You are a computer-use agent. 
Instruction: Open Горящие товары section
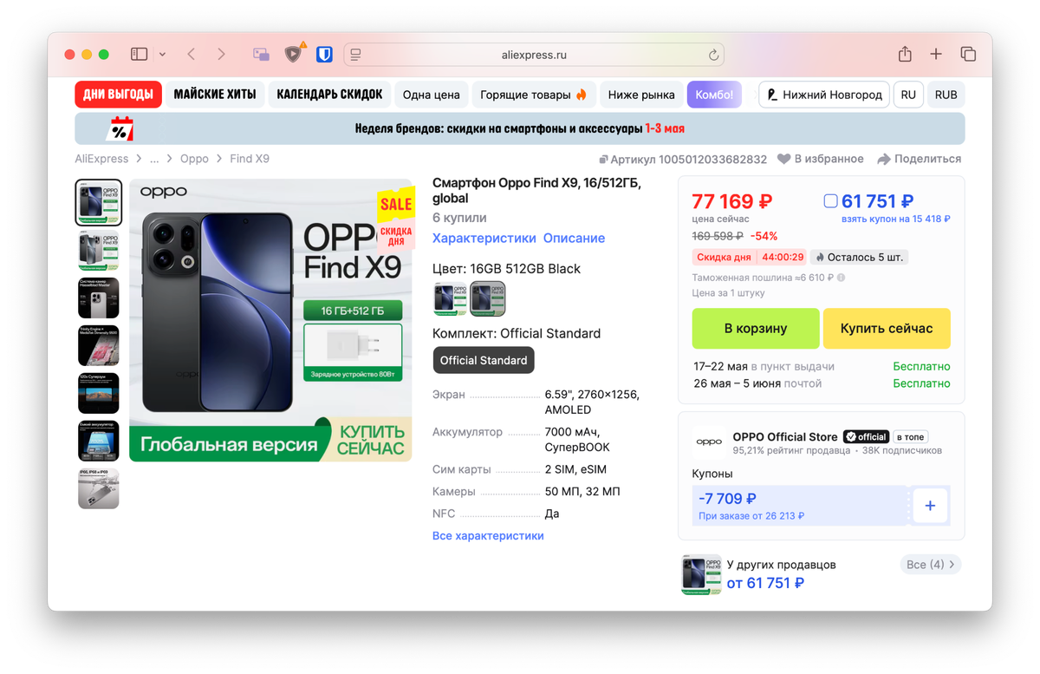(533, 95)
